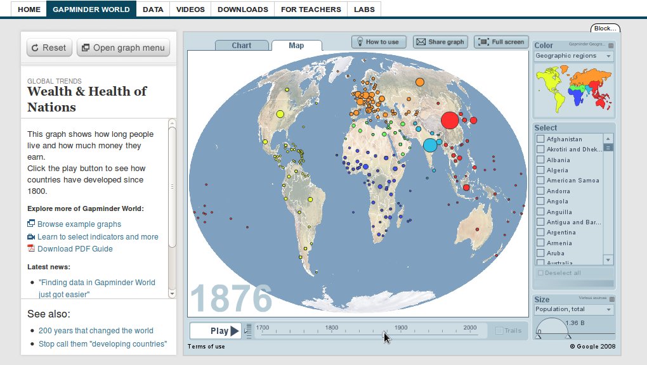Viewport: 647px width, 365px height.
Task: Check the Algeria checkbox
Action: coord(540,170)
